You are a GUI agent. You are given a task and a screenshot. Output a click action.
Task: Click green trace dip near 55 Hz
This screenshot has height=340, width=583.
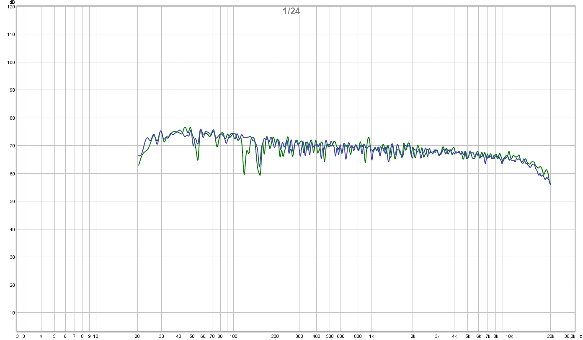pos(198,160)
